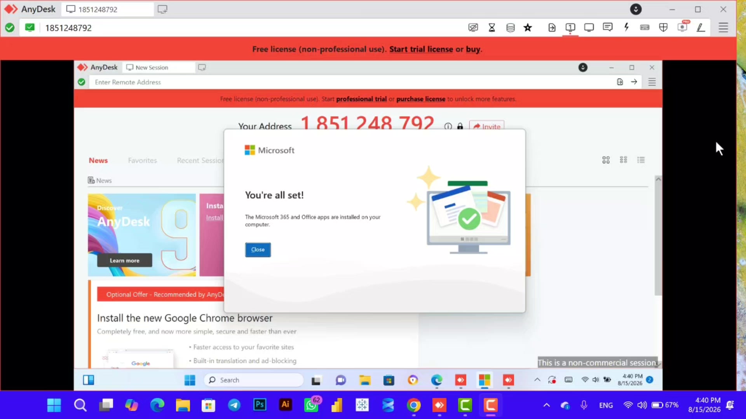Click the lightning bolt actions icon
The height and width of the screenshot is (419, 746).
tap(626, 28)
